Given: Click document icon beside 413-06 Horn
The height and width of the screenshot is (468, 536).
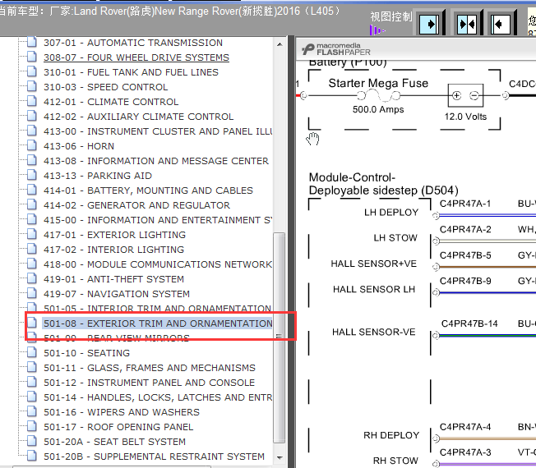Looking at the screenshot, I should pyautogui.click(x=32, y=145).
